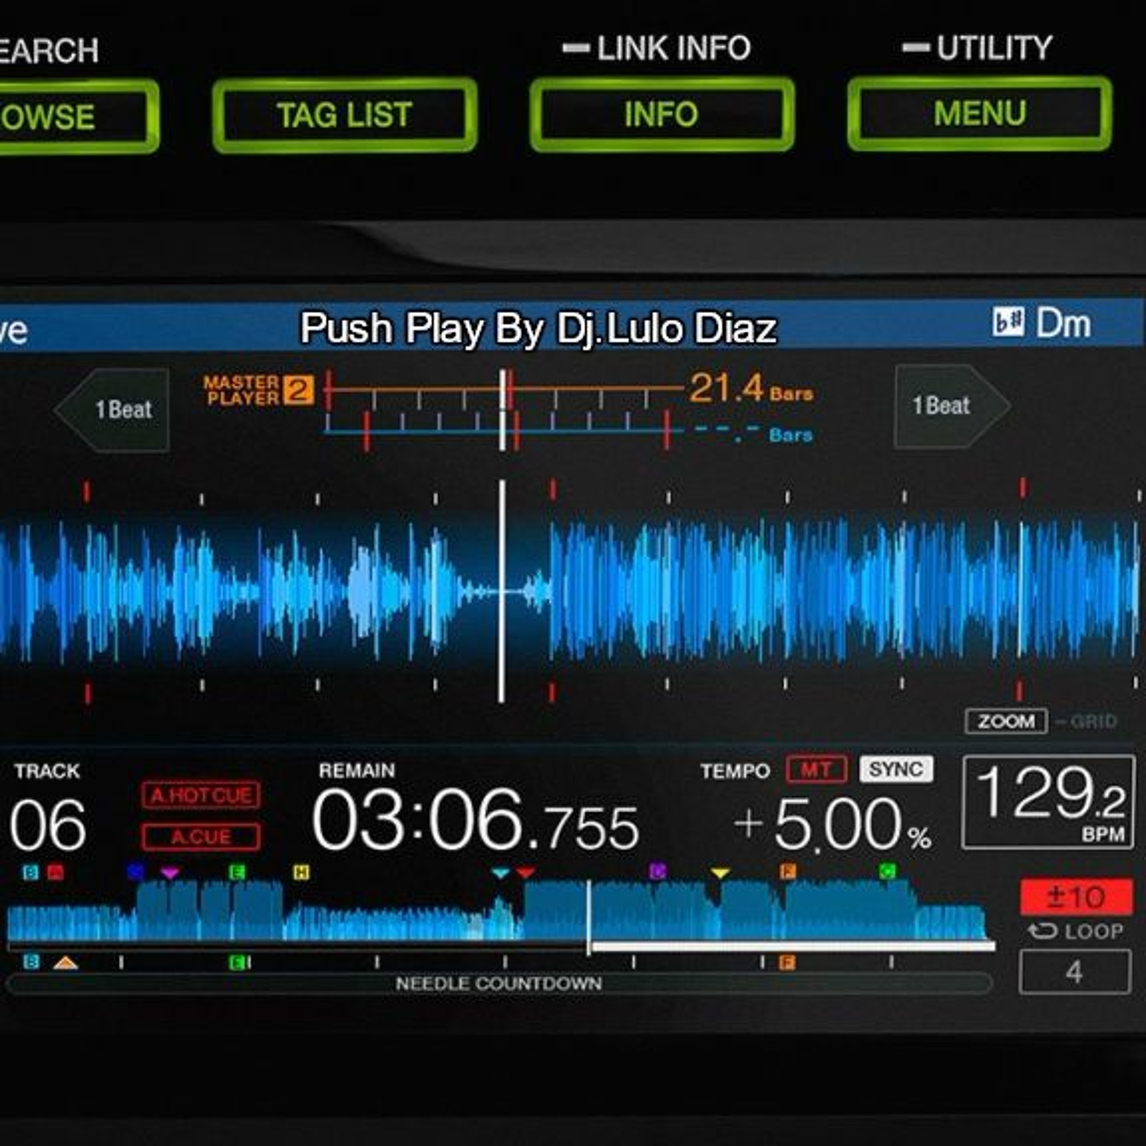Select the orange Master Player 2 badge
Screen dimensions: 1146x1146
298,390
